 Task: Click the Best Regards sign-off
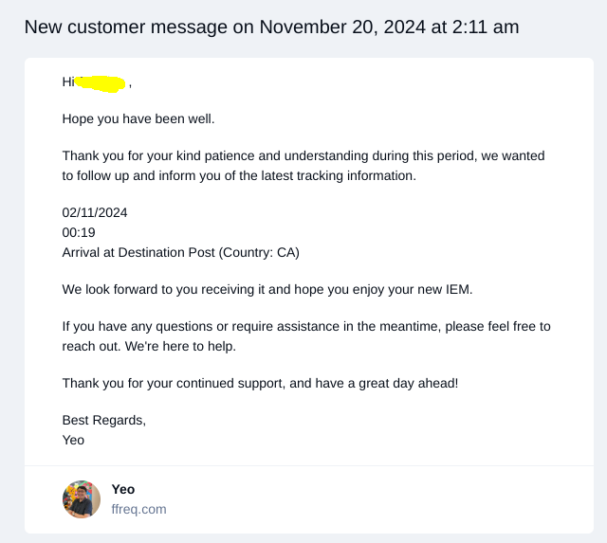[x=104, y=420]
